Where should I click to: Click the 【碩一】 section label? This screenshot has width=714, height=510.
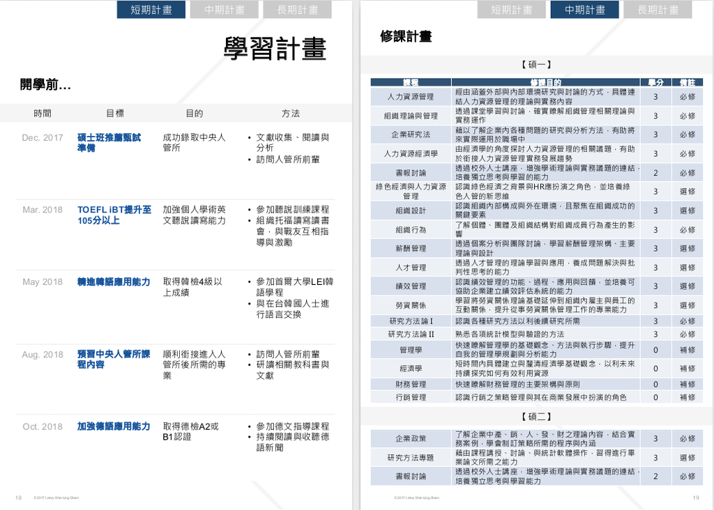[x=536, y=65]
